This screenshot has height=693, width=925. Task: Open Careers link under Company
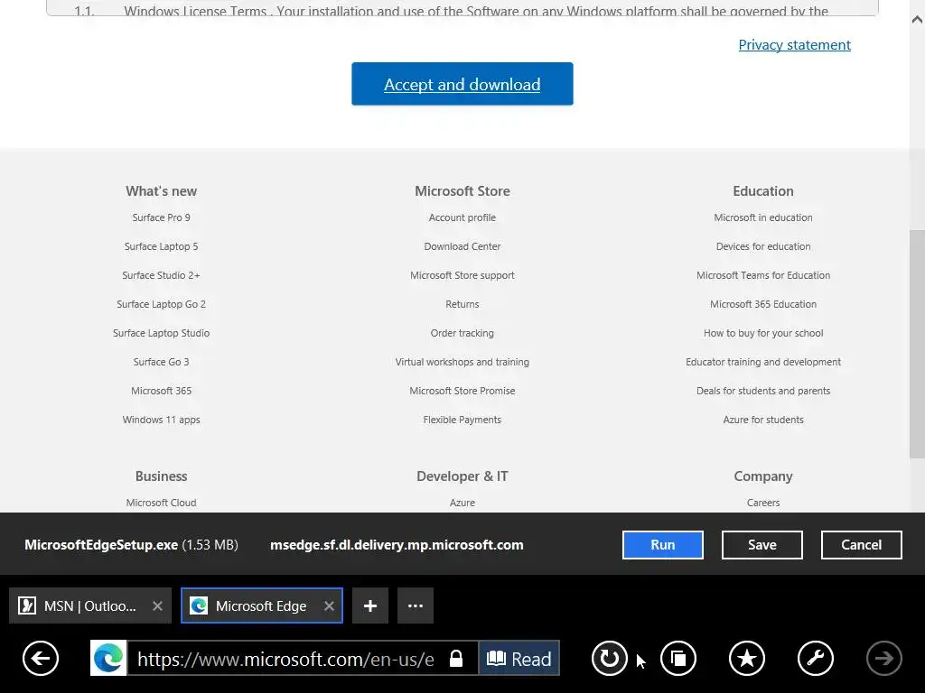pos(763,503)
